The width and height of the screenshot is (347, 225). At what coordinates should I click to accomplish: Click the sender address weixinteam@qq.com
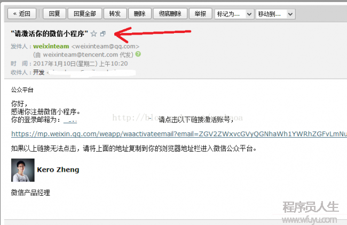coord(105,46)
